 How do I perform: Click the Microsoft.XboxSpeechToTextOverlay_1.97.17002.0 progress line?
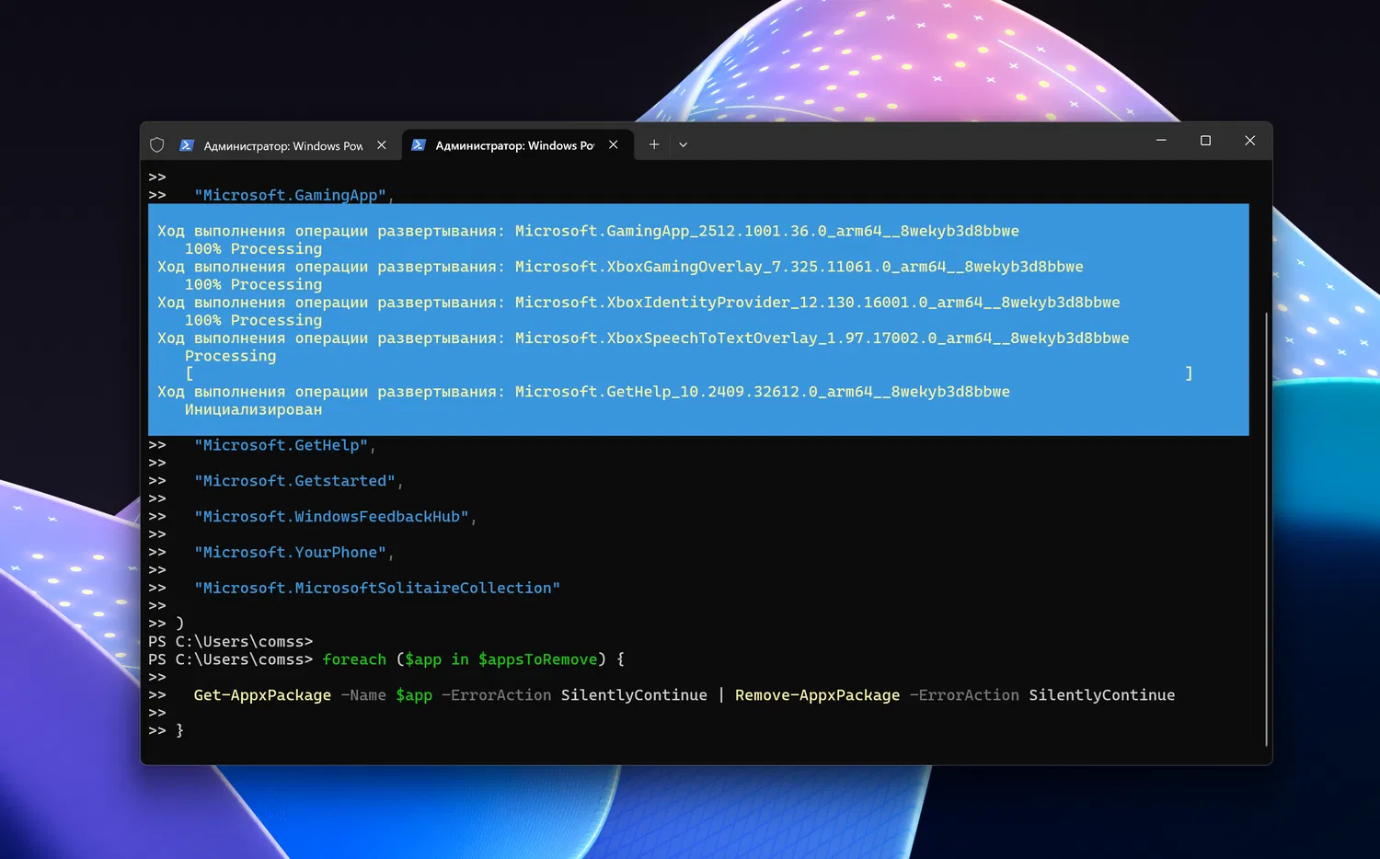tap(643, 338)
